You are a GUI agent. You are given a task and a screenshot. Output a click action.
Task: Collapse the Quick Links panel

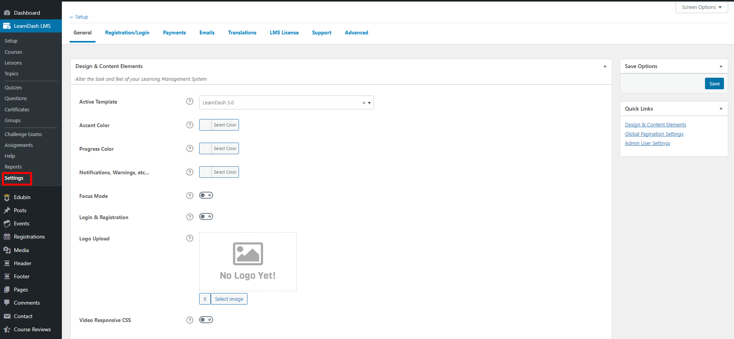point(721,109)
